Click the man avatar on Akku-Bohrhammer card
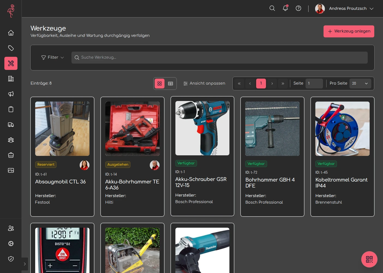Image resolution: width=383 pixels, height=273 pixels. pyautogui.click(x=155, y=165)
